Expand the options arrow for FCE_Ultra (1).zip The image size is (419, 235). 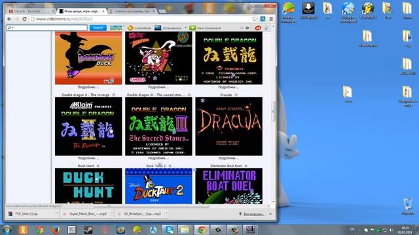[x=57, y=213]
